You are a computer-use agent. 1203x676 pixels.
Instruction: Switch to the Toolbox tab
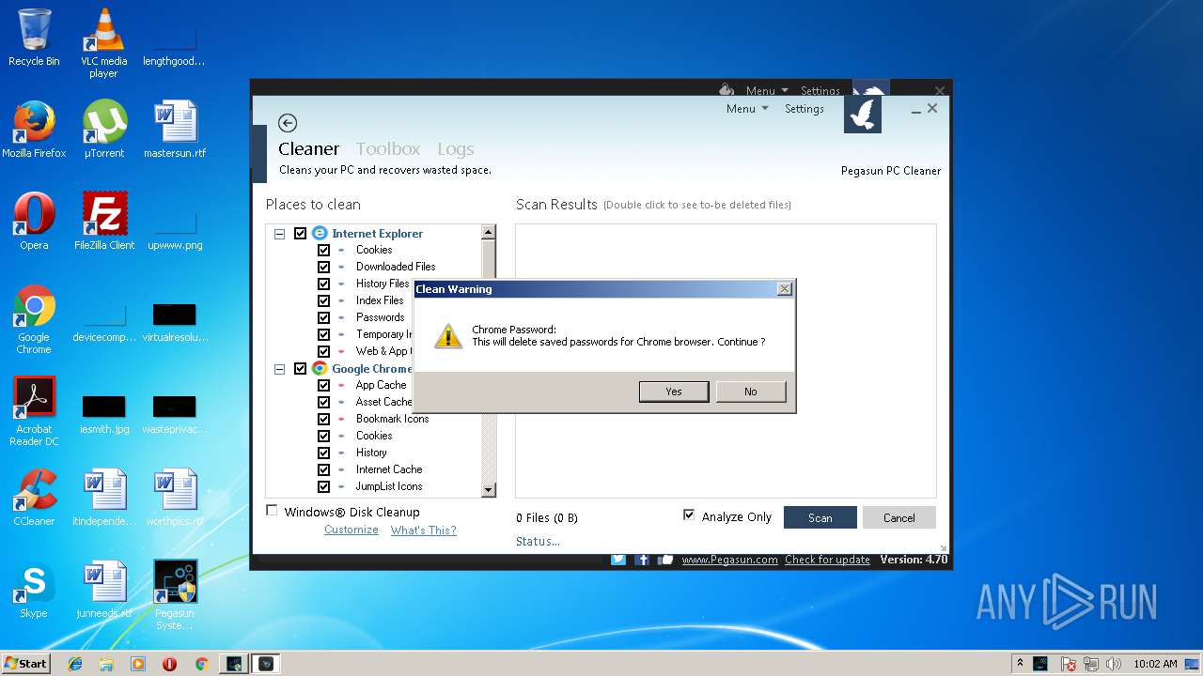point(388,149)
